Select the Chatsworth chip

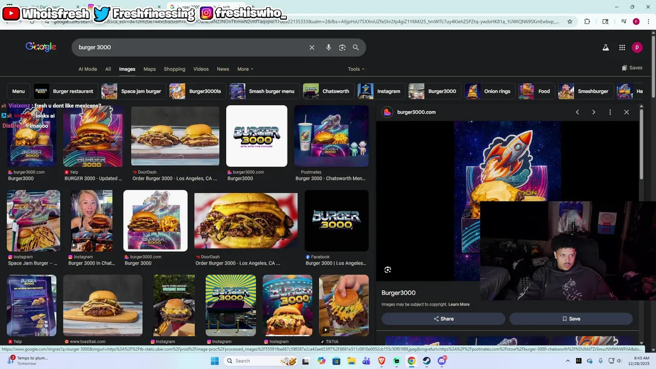[x=328, y=91]
